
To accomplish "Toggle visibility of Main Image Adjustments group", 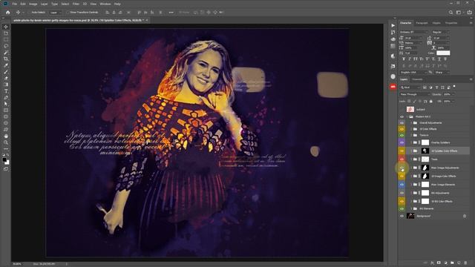I will click(x=402, y=168).
